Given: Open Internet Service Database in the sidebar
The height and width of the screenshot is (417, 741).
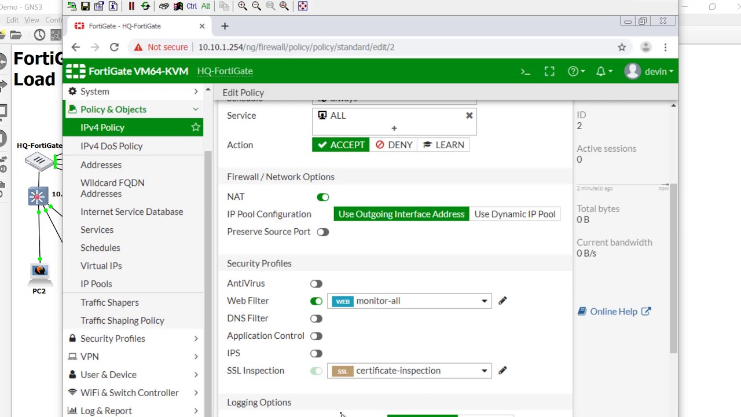Looking at the screenshot, I should coord(133,211).
